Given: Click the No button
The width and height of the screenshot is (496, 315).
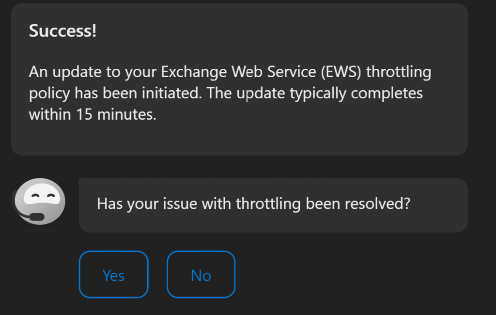Looking at the screenshot, I should 201,274.
